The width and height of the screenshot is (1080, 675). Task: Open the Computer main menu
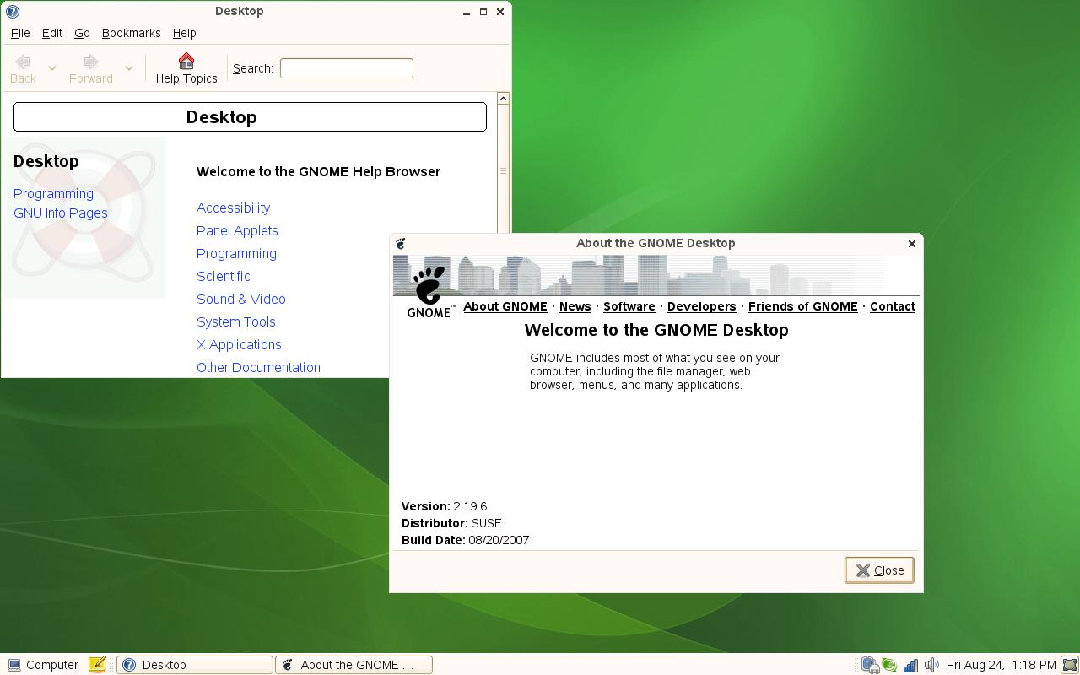[x=43, y=665]
